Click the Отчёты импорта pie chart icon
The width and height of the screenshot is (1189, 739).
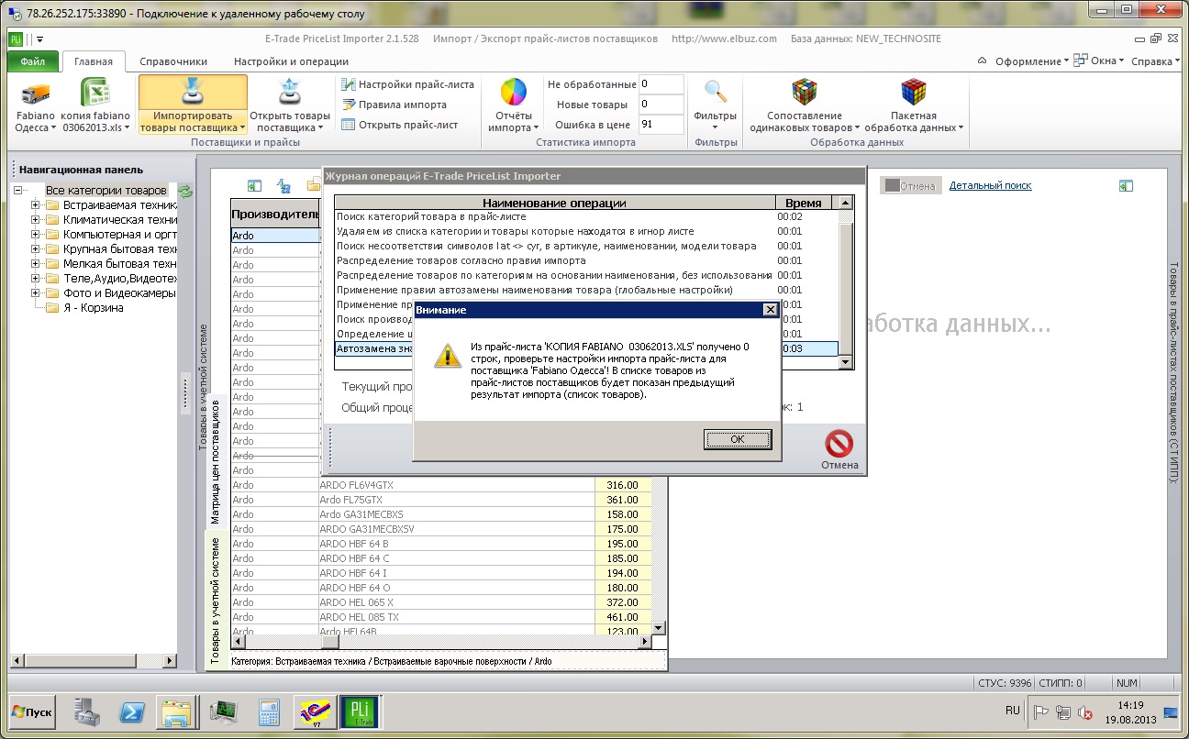pos(514,93)
